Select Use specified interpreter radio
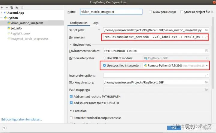 (104, 66)
